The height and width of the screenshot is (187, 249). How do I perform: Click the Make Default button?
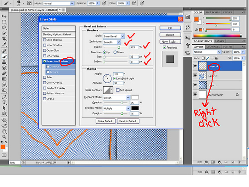tap(106, 121)
